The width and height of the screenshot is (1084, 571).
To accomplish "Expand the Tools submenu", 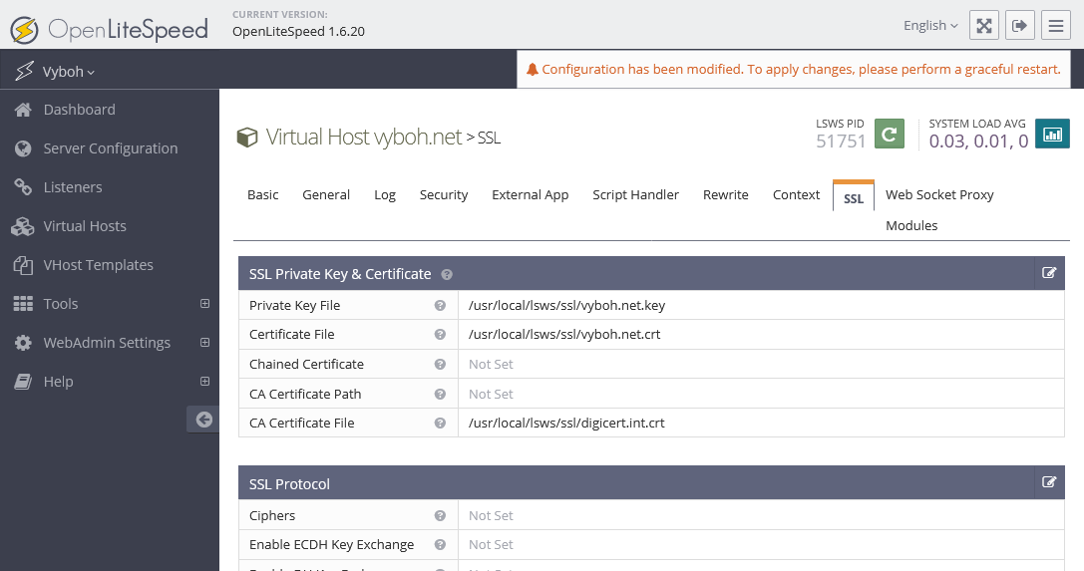I will pos(204,304).
